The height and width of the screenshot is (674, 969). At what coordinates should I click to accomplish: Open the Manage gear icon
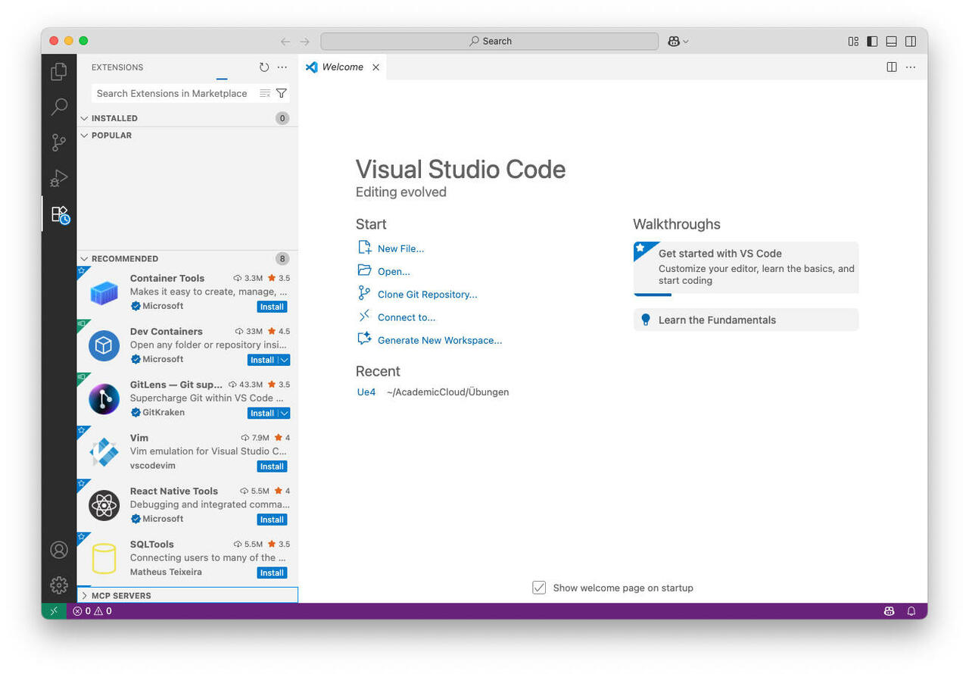(59, 585)
